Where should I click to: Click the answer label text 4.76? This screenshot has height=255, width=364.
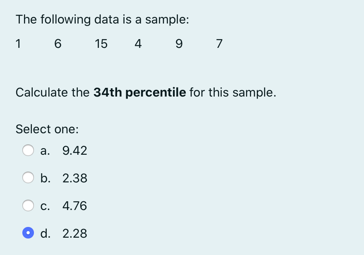(x=74, y=206)
